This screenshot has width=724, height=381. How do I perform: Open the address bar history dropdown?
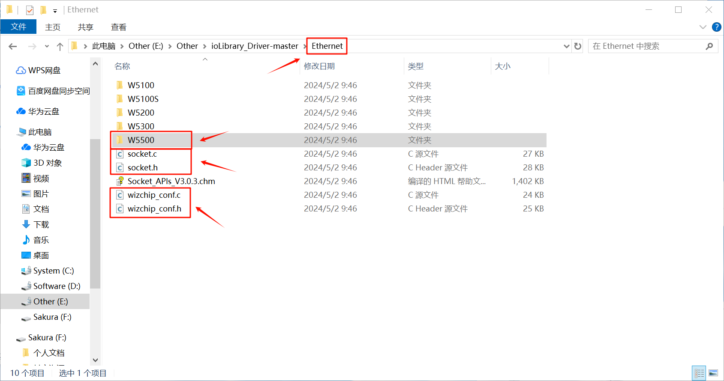pyautogui.click(x=566, y=46)
